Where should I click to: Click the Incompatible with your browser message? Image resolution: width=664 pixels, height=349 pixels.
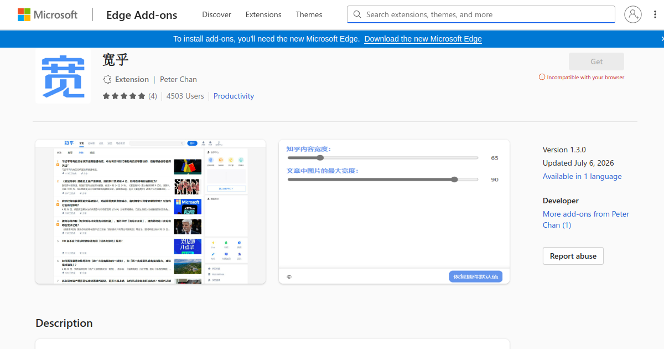585,78
